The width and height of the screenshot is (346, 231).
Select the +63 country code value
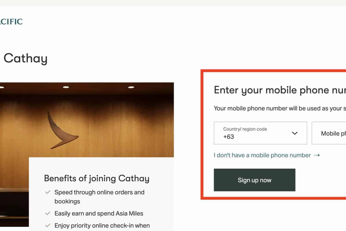(x=229, y=137)
